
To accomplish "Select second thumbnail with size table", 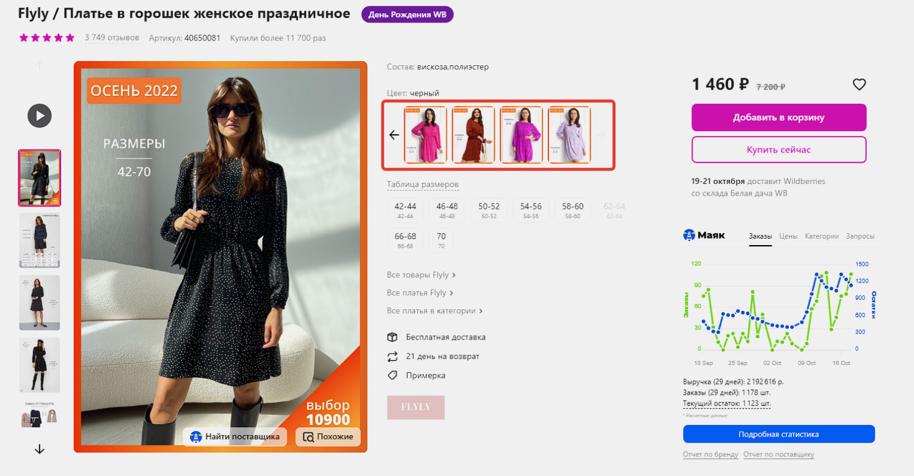I will [x=40, y=240].
